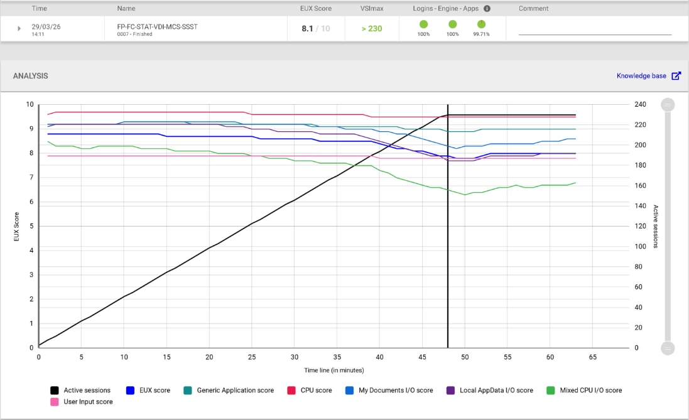Open the external link icon beside Knowledge base
This screenshot has height=420, width=689.
click(x=676, y=76)
